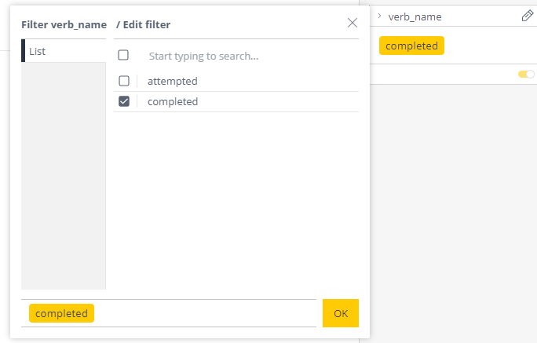Click the verb_name field label
537x343 pixels.
click(x=415, y=16)
